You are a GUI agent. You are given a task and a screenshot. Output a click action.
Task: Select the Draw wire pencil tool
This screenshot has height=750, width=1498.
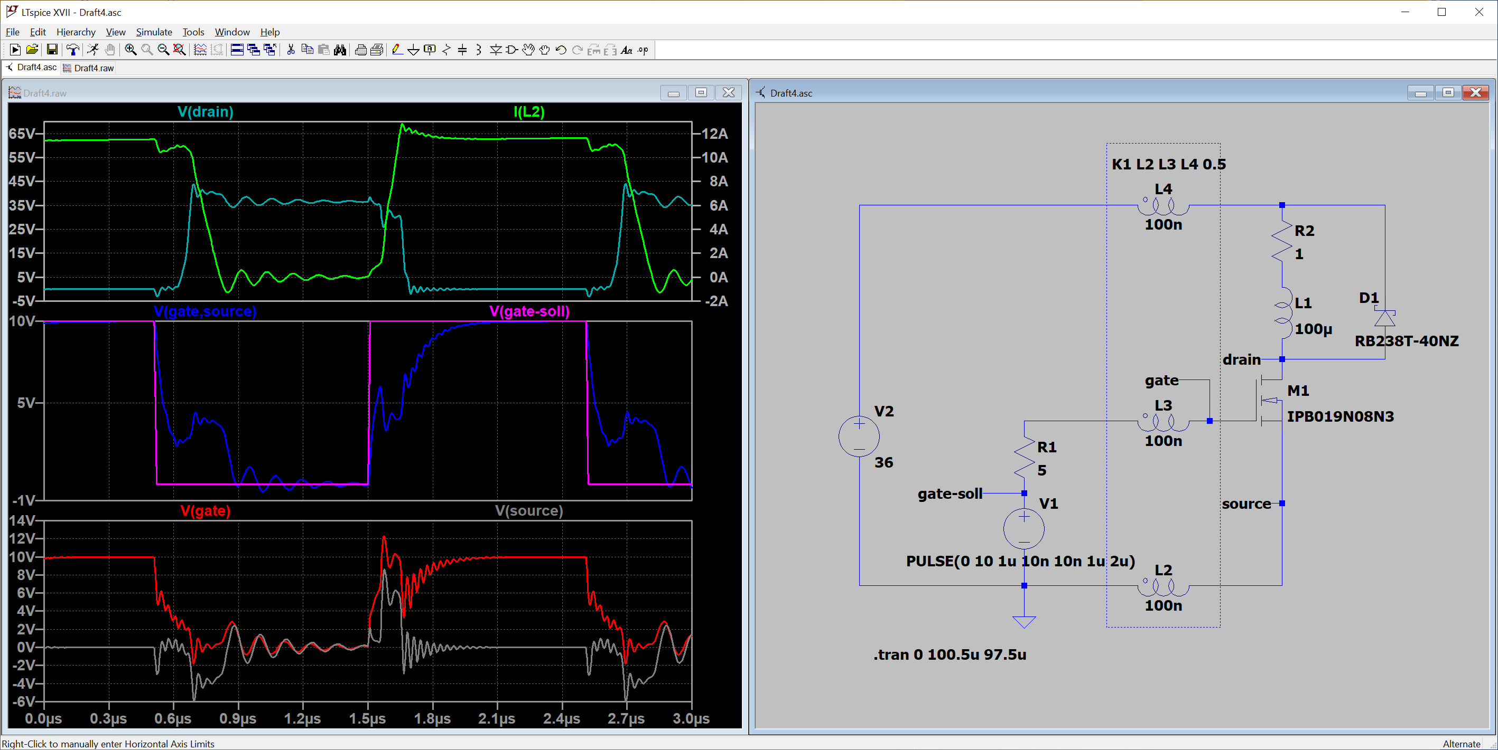click(x=397, y=50)
